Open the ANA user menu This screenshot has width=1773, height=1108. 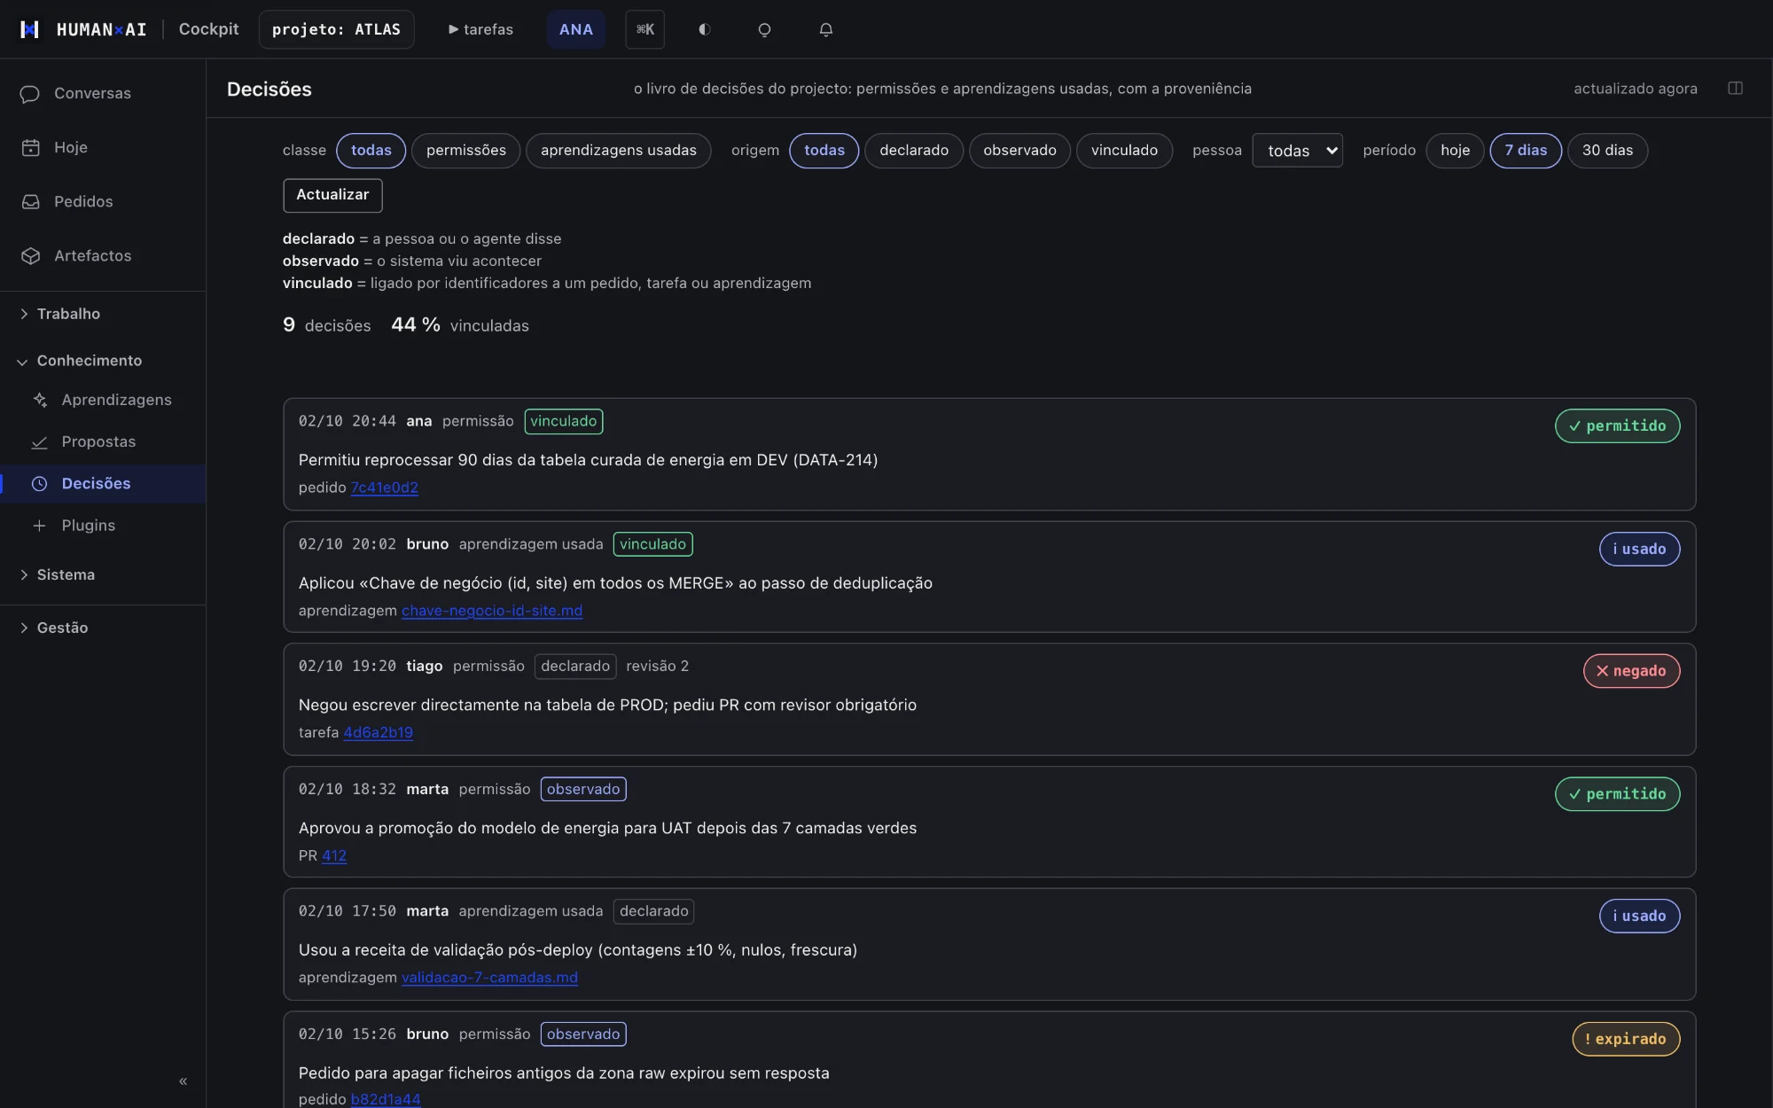pos(575,29)
